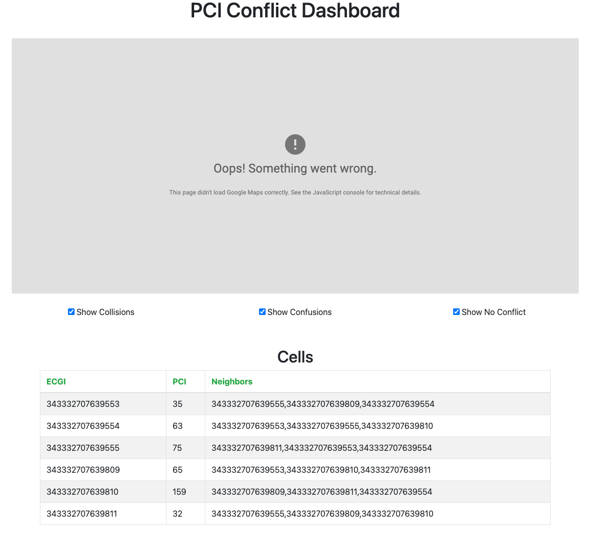The image size is (589, 557).
Task: Click the PCI Conflict Dashboard title
Action: click(x=295, y=11)
